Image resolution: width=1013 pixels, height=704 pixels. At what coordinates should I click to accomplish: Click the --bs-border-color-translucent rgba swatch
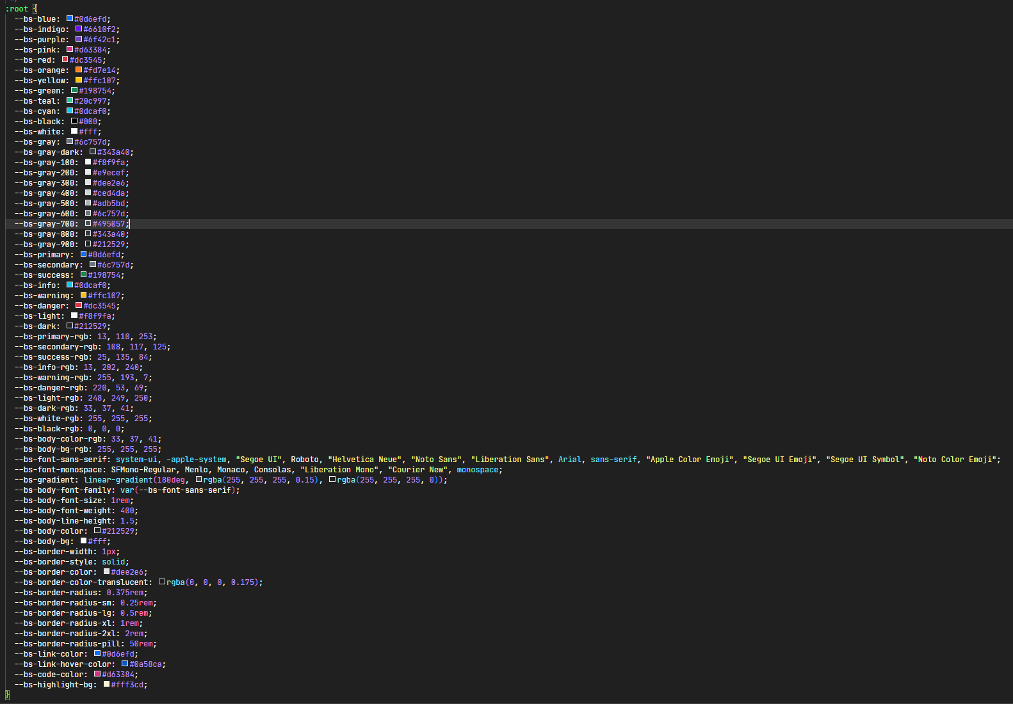(x=162, y=582)
